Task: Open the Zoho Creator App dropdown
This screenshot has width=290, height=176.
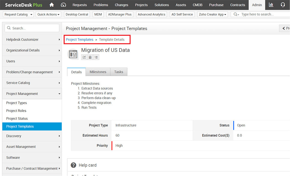Action: tap(212, 14)
